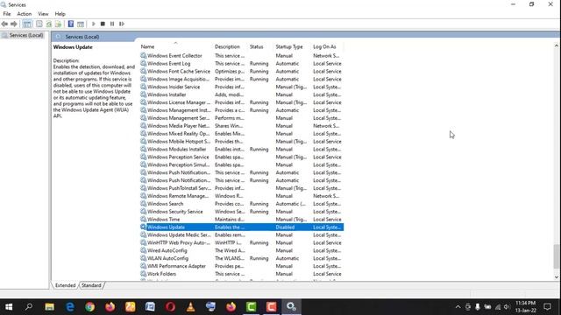This screenshot has width=561, height=315.
Task: Open the View menu
Action: (x=43, y=14)
